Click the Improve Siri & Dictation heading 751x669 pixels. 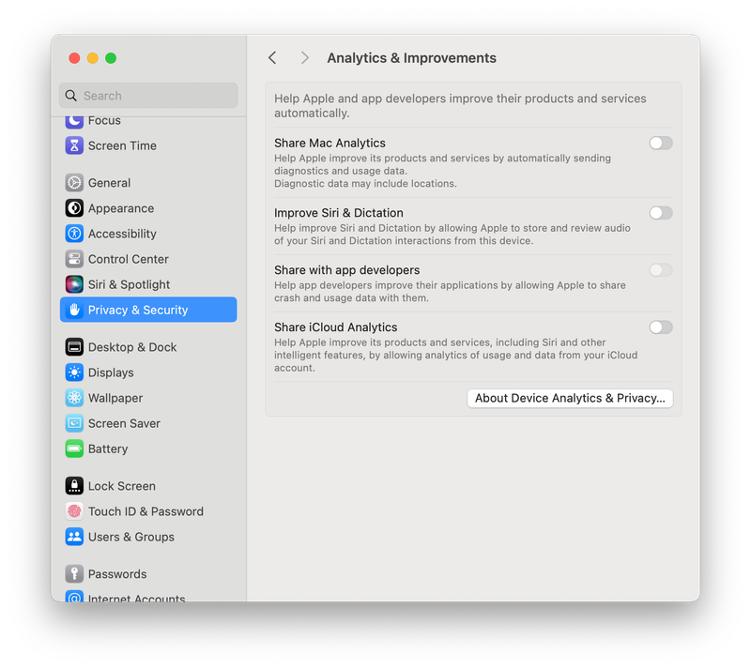point(339,213)
